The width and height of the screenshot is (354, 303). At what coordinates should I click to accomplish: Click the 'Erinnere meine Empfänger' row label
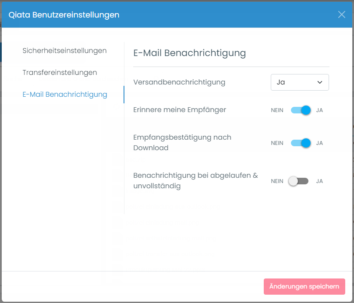pyautogui.click(x=180, y=110)
